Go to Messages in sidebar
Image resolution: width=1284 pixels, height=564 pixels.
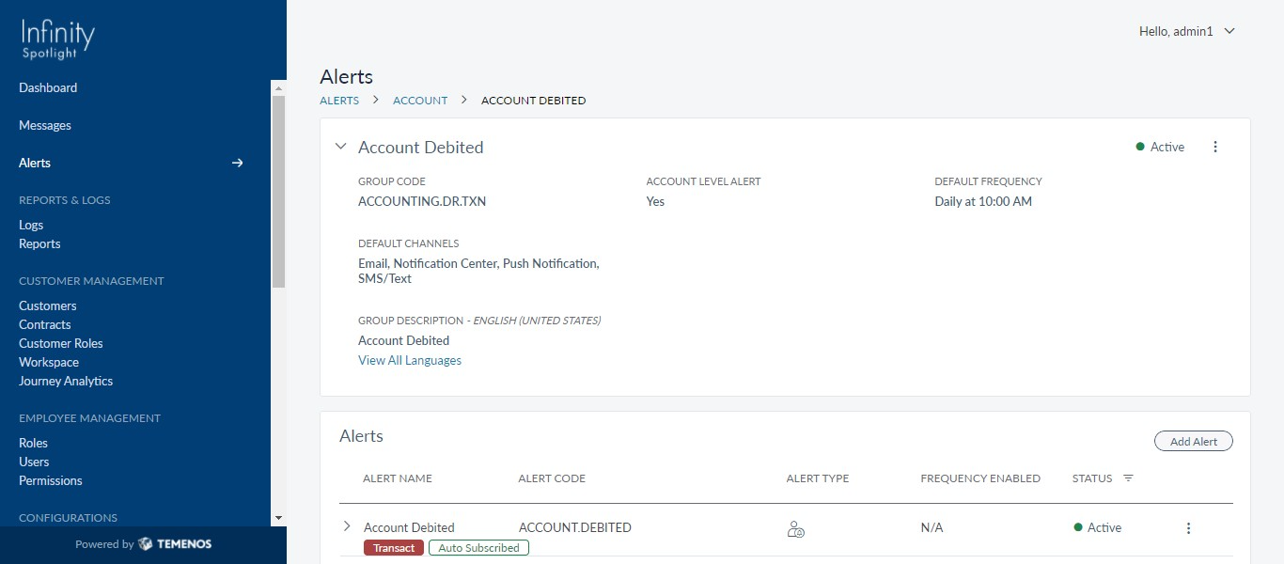point(45,125)
